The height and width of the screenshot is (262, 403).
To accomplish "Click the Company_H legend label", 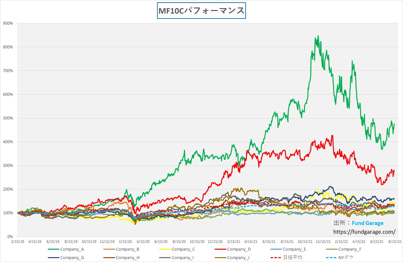I will [128, 257].
